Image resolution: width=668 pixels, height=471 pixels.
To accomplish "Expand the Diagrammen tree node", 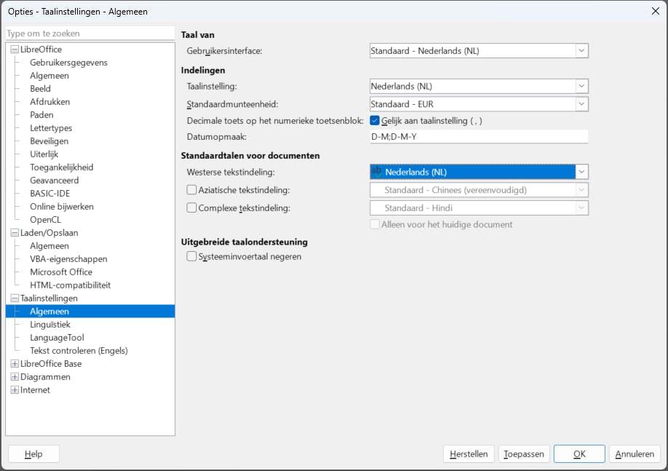I will click(x=15, y=377).
